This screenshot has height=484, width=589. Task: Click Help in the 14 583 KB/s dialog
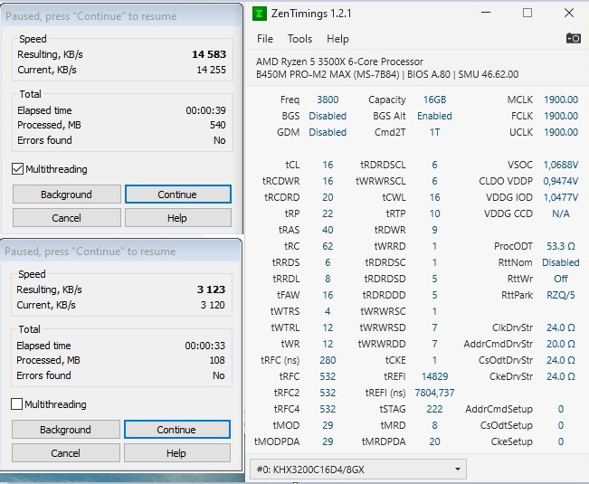click(177, 218)
